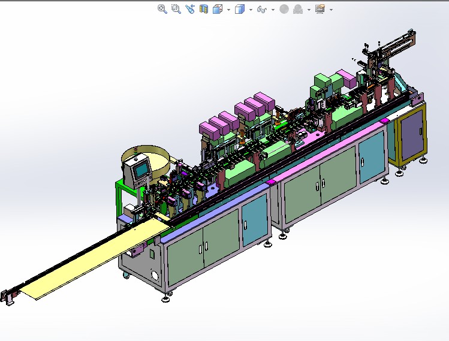Expand the View Orientation dropdown arrow
Viewport: 449px width, 341px height.
228,10
